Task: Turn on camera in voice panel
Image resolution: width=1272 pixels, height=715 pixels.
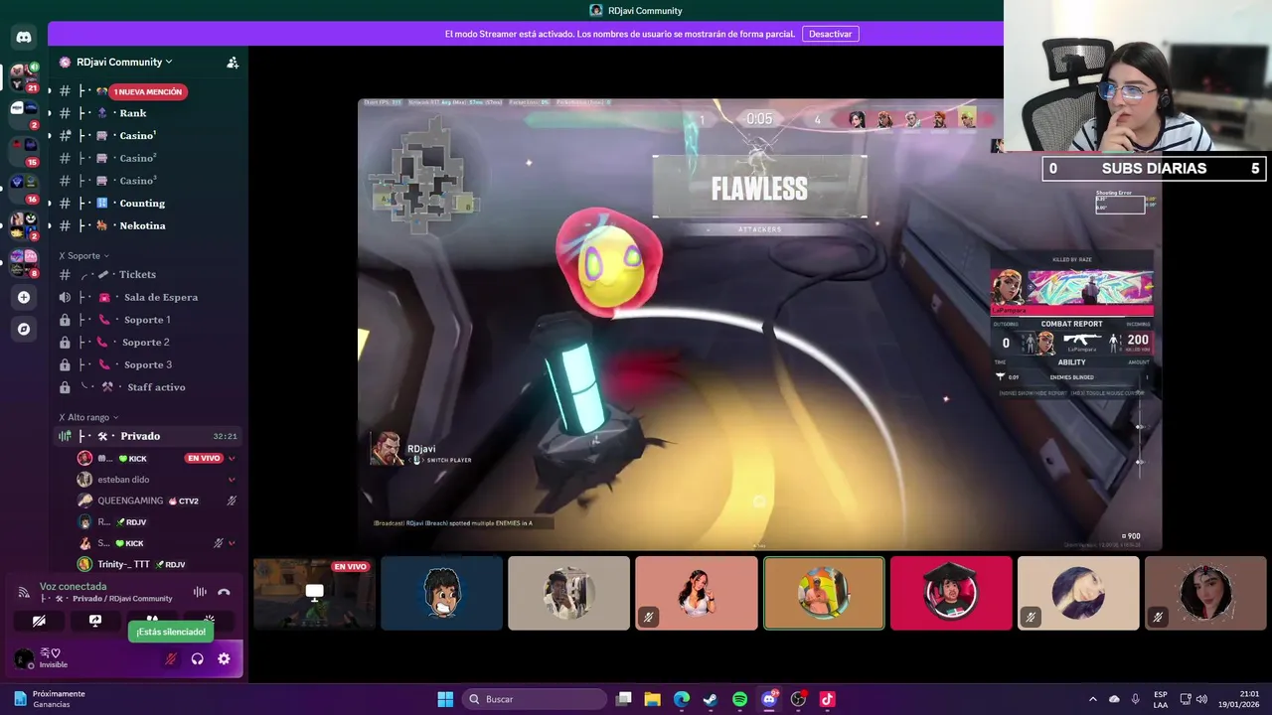Action: 39,621
